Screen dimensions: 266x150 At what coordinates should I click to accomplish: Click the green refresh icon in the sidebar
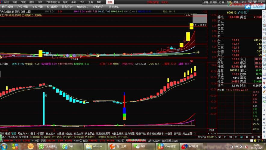coord(264,102)
